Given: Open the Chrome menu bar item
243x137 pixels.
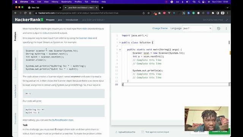Looking at the screenshot, I should [24, 2].
